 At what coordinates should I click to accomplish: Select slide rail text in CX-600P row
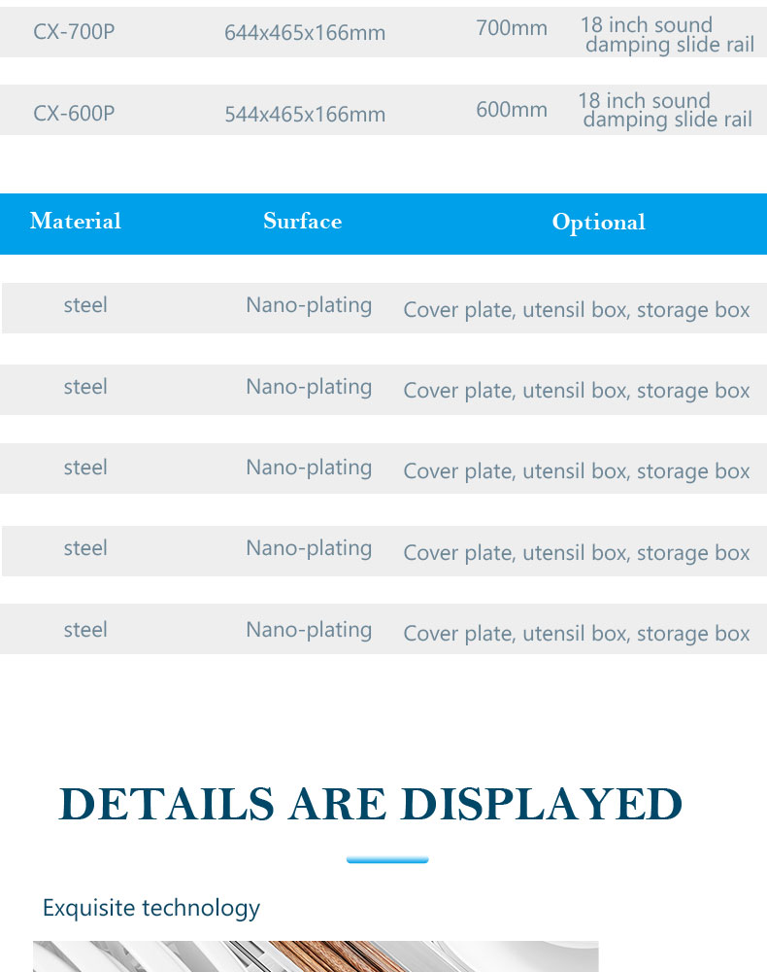tap(665, 110)
